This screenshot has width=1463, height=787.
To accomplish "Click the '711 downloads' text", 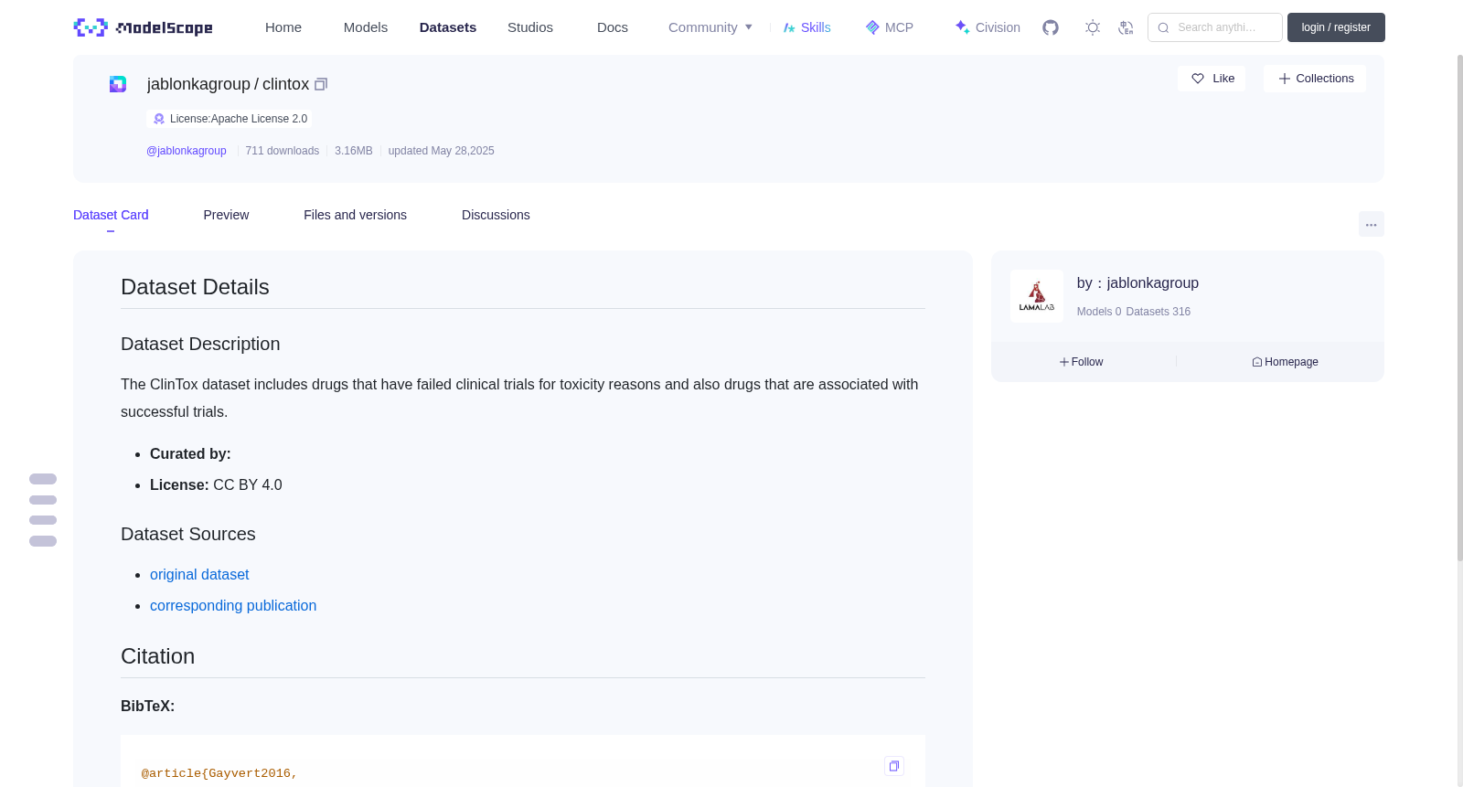I will point(283,151).
